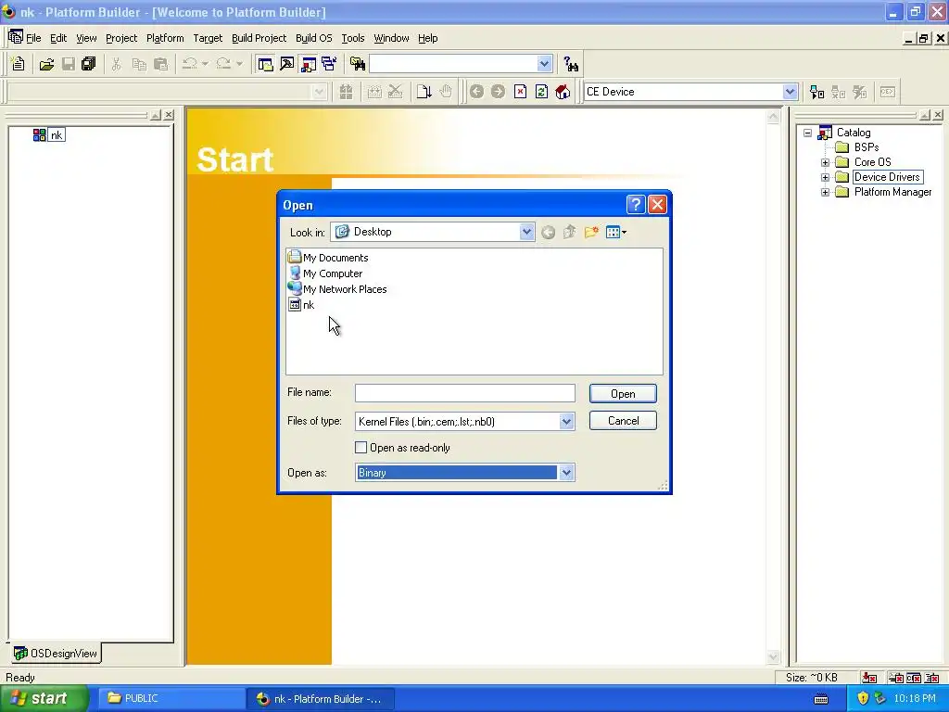This screenshot has width=949, height=712.
Task: Open the CE Device dropdown
Action: pos(790,92)
